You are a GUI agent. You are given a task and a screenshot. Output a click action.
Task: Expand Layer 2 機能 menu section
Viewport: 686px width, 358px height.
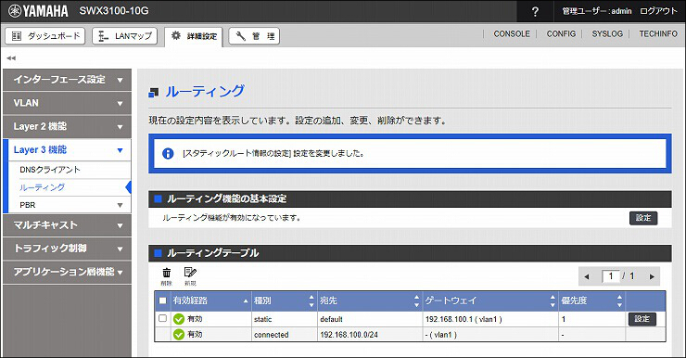point(67,126)
